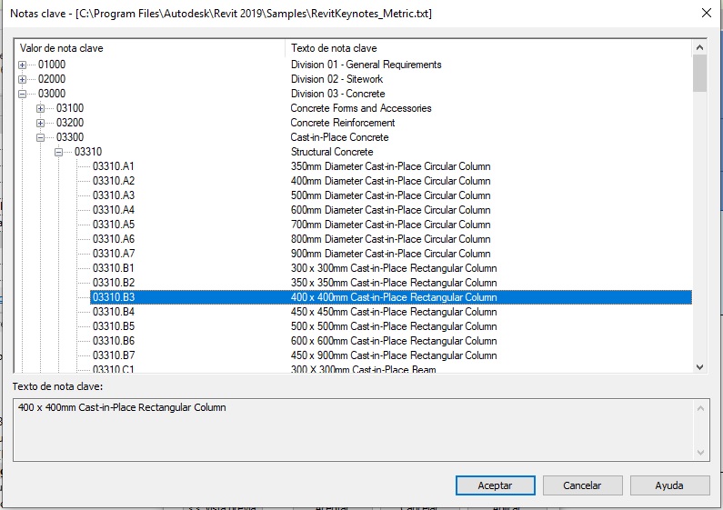Expand the 03200 Concrete Reinforcement node
Viewport: 723px width, 510px height.
(41, 123)
